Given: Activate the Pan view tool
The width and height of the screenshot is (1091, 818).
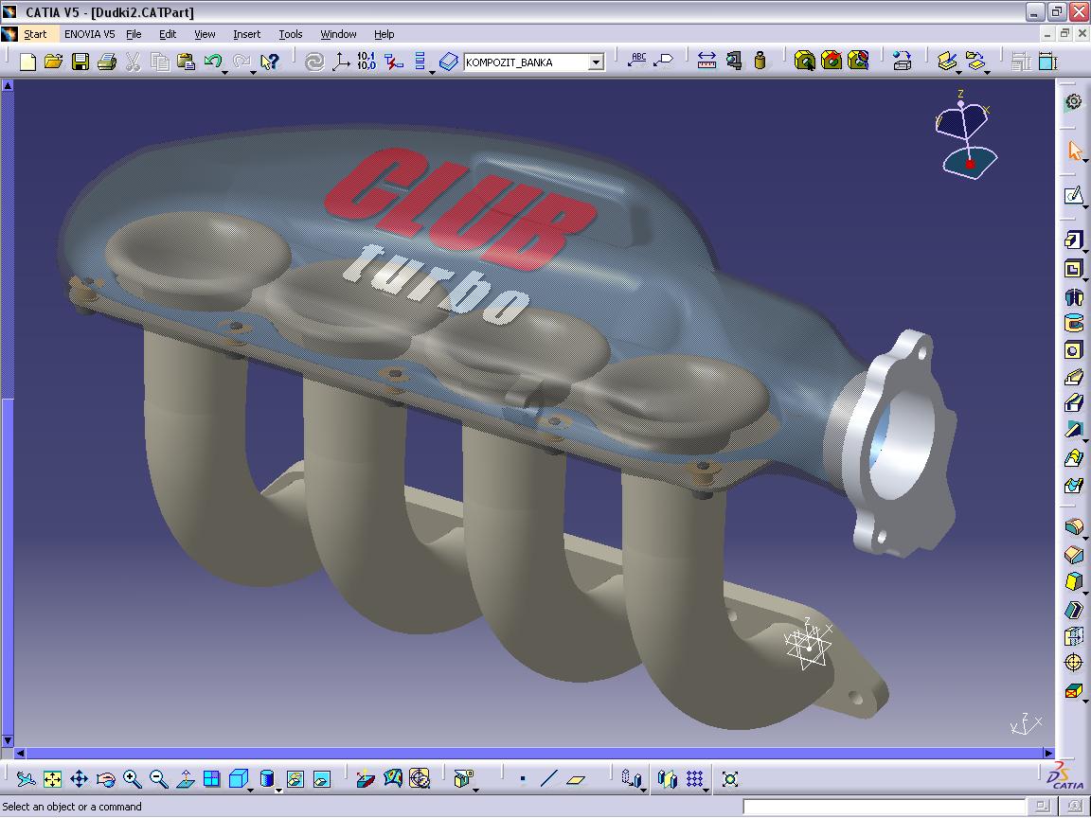Looking at the screenshot, I should pyautogui.click(x=79, y=779).
